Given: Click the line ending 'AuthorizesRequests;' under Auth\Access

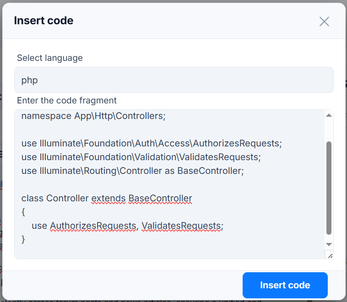Looking at the screenshot, I should (152, 143).
